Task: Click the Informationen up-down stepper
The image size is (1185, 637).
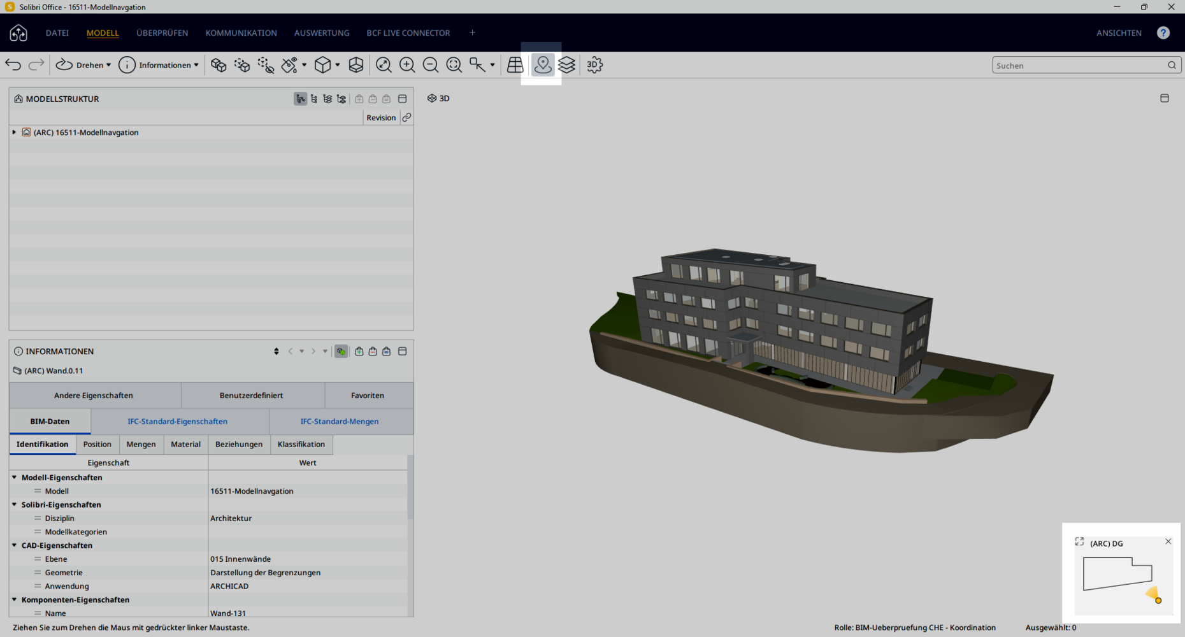Action: point(276,352)
